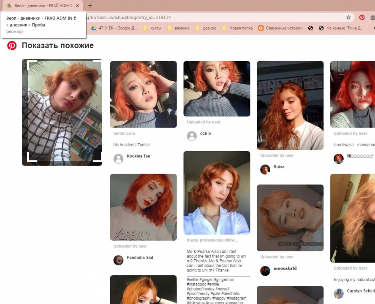Open the FOREVER shirt pin thumbnail
The image size is (375, 304).
(143, 207)
